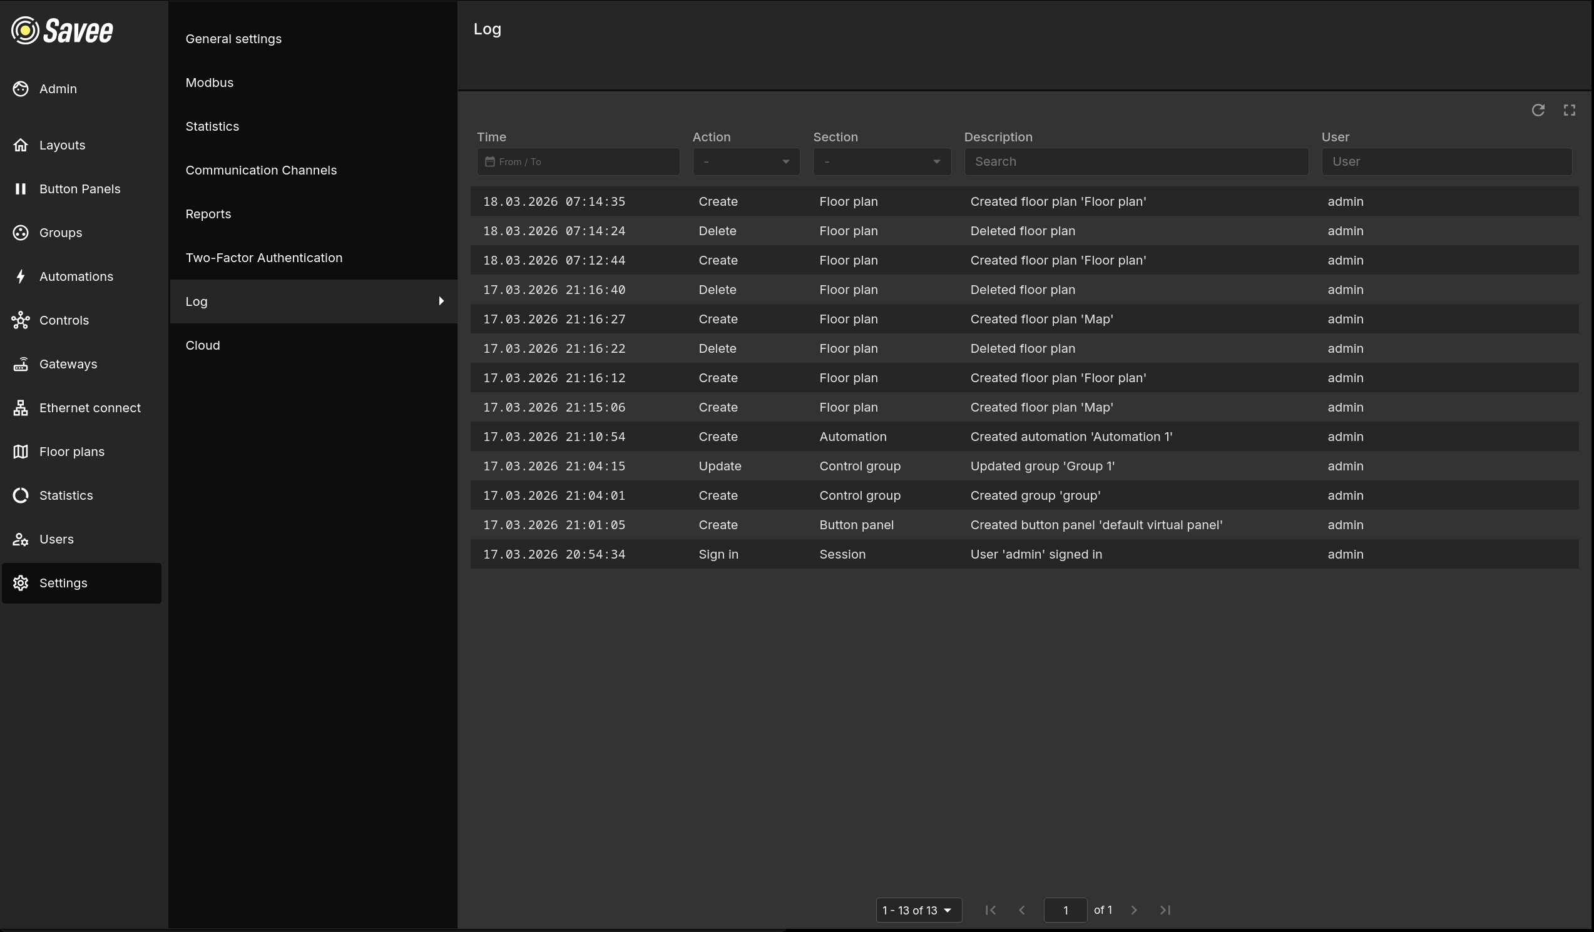This screenshot has width=1594, height=932.
Task: Navigate to Button Panels
Action: coord(79,189)
